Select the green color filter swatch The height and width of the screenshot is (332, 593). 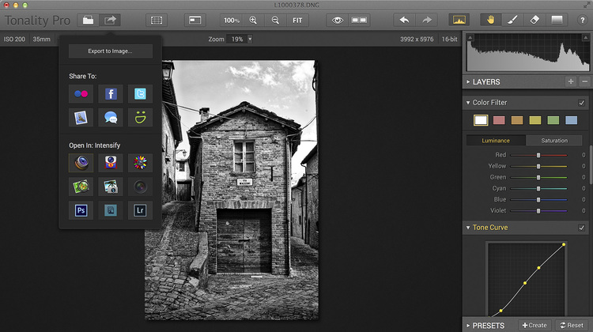pos(553,120)
